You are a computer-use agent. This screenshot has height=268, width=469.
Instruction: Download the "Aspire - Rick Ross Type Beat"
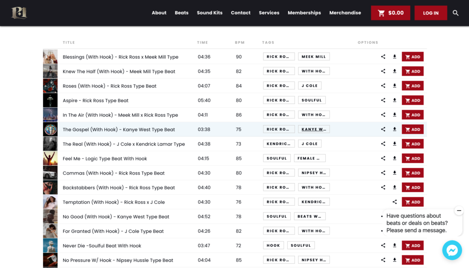coord(394,100)
